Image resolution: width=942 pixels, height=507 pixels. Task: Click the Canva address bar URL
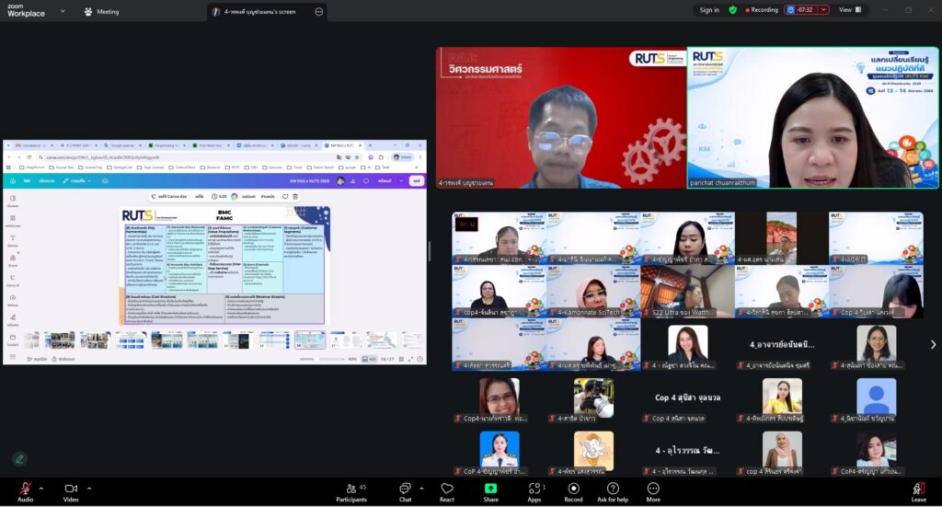103,156
